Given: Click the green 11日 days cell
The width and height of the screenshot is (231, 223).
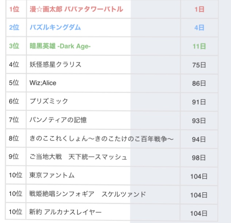Looking at the screenshot, I should (199, 46).
